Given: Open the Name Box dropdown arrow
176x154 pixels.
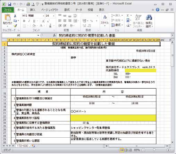Looking at the screenshot, I should (38, 35).
